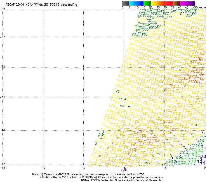This screenshot has height=182, width=207.
Task: Click the orange 25-30 knots legend swatch
Action: point(162,3)
